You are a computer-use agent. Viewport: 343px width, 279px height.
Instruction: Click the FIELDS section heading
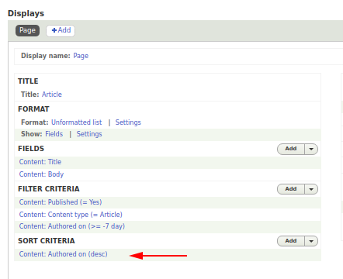click(31, 149)
